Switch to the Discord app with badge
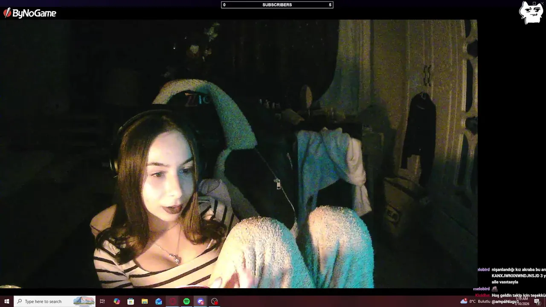 (200, 301)
